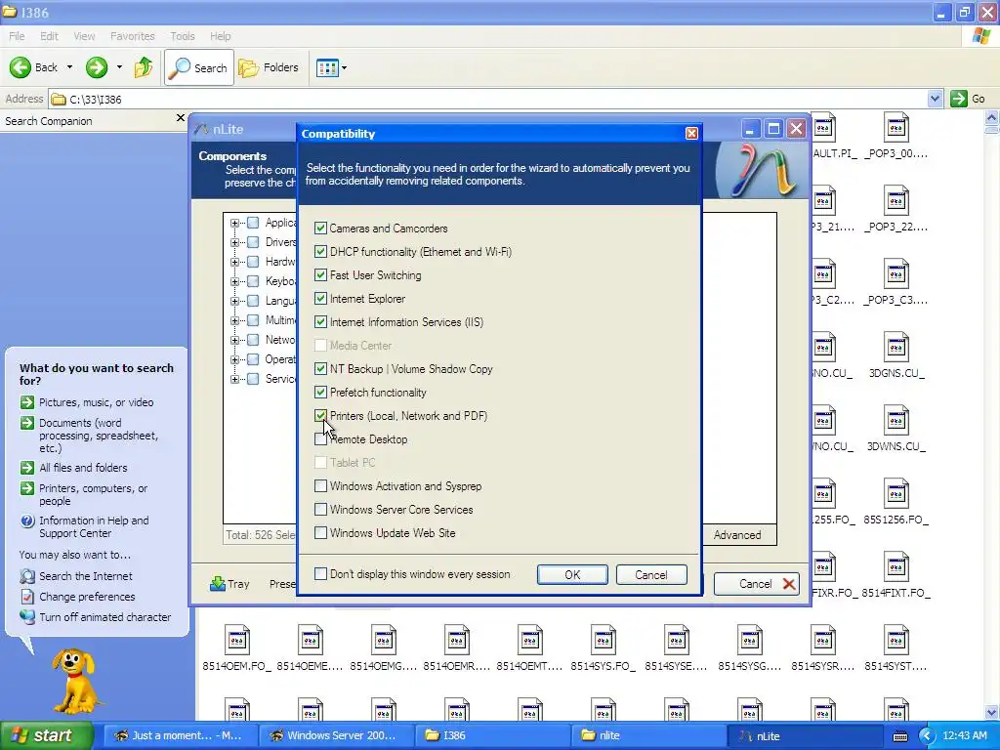This screenshot has height=750, width=1000.
Task: Toggle NT Backup Volume Shadow Copy checkbox
Action: coord(320,368)
